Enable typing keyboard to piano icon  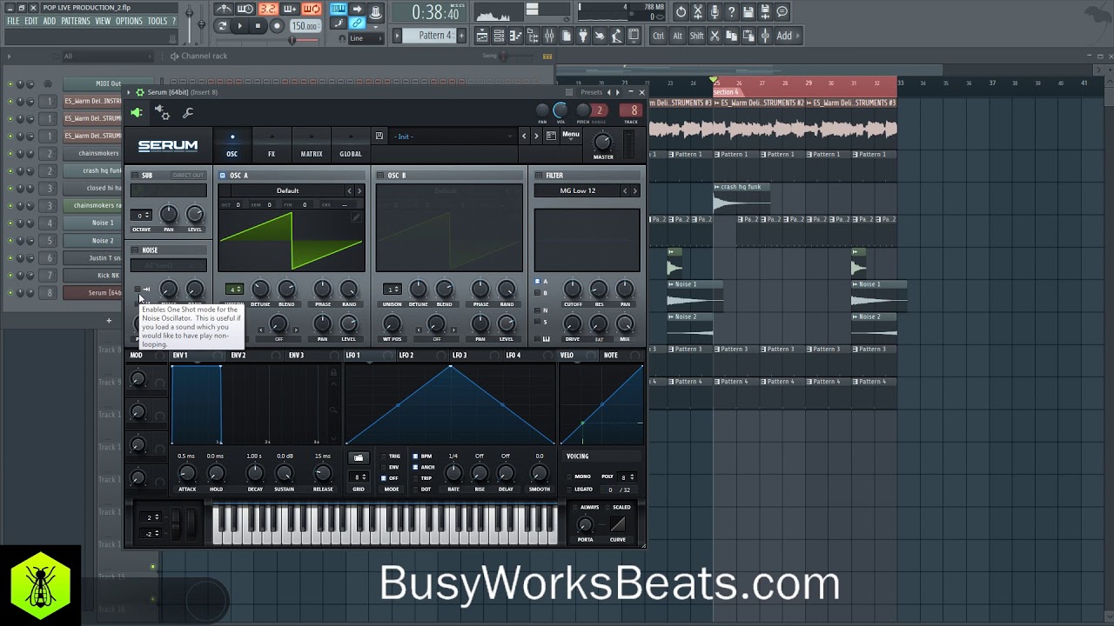(339, 9)
